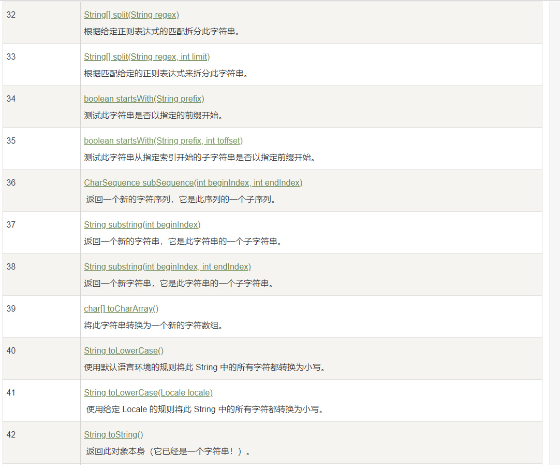Open substring(int beginIndex, int endIndex) link

point(167,267)
